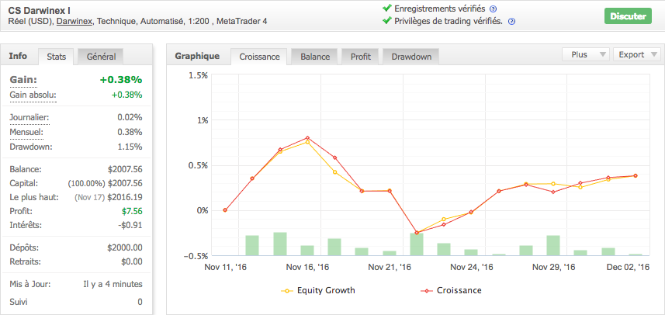The image size is (665, 315).
Task: Click the Nov 16 peak data point
Action: 308,138
